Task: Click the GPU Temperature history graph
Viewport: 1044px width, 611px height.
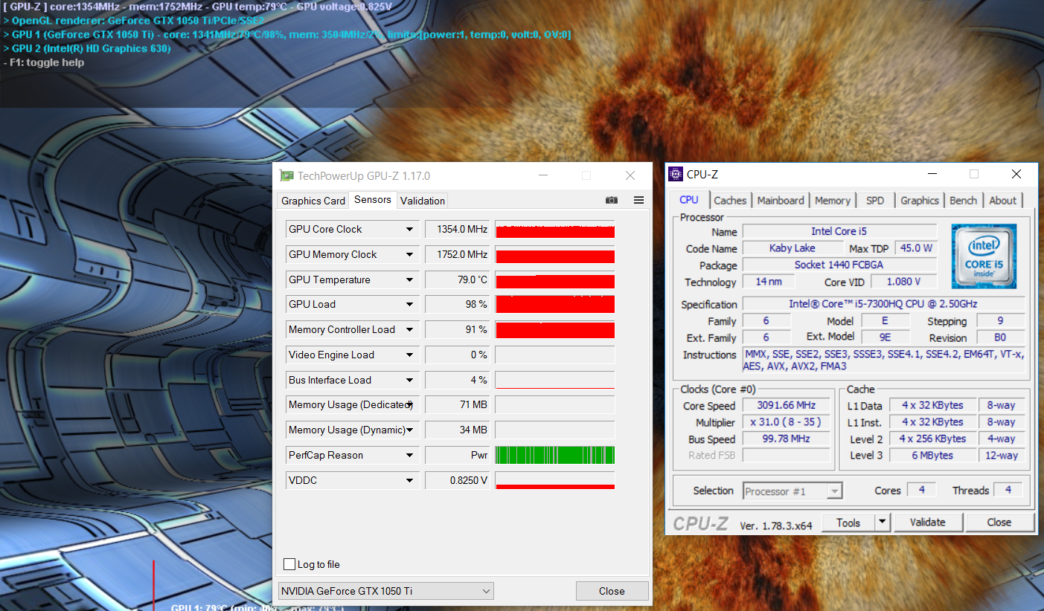Action: [555, 280]
